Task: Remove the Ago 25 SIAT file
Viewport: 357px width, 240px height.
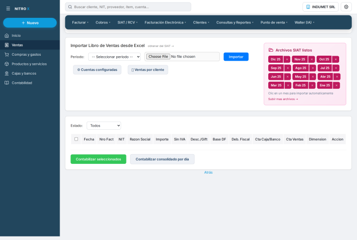Action: pyautogui.click(x=313, y=68)
